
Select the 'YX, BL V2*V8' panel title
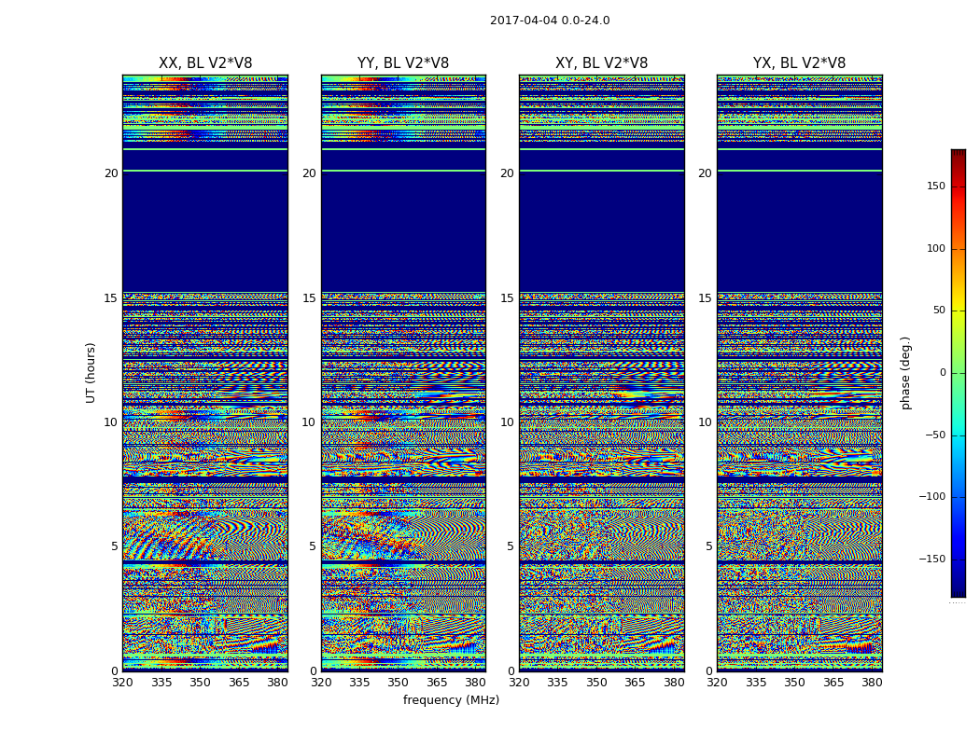pos(799,63)
